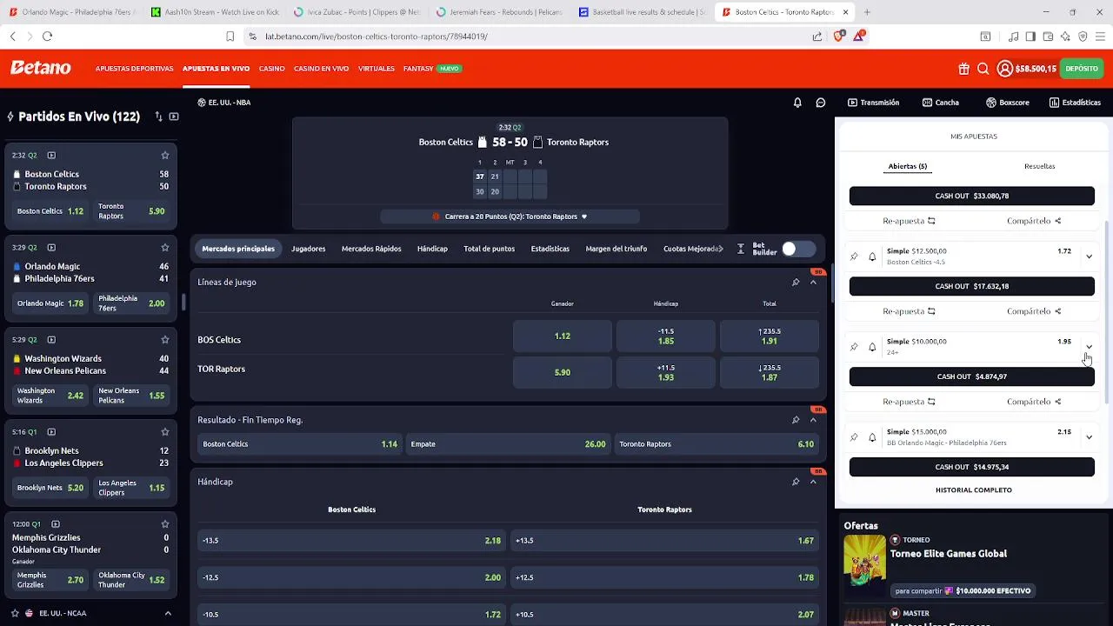Click the Betano logo
Viewport: 1113px width, 626px height.
click(x=40, y=68)
